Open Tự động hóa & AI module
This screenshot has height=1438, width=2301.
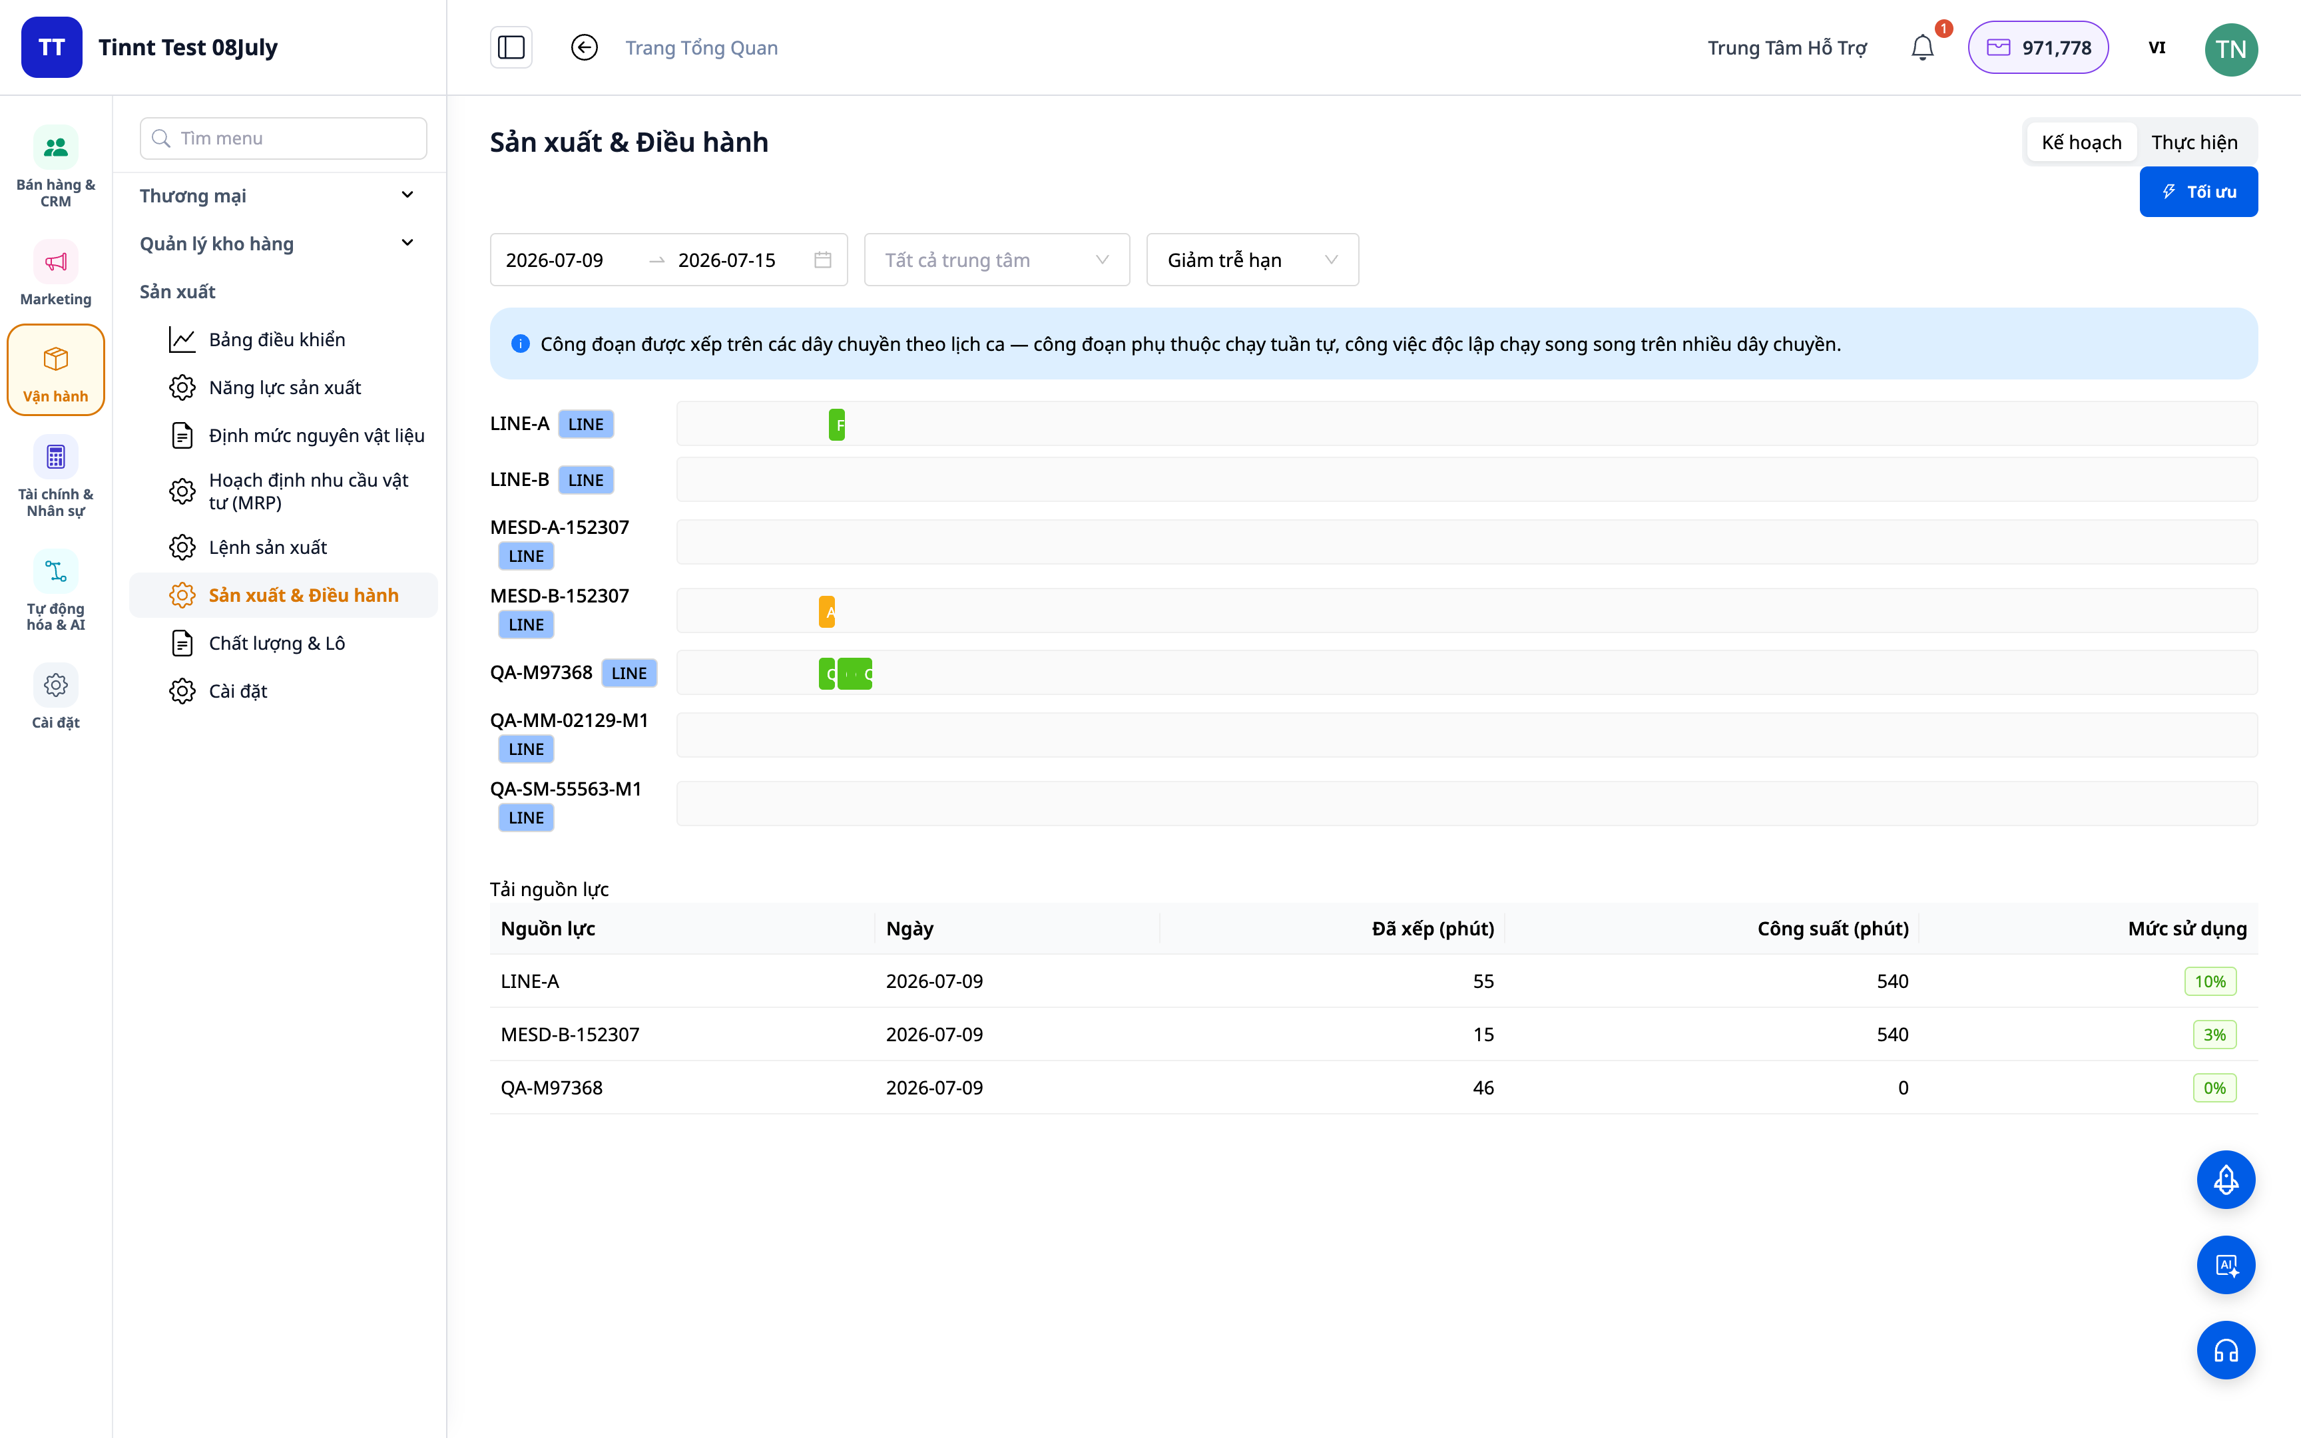pyautogui.click(x=55, y=590)
